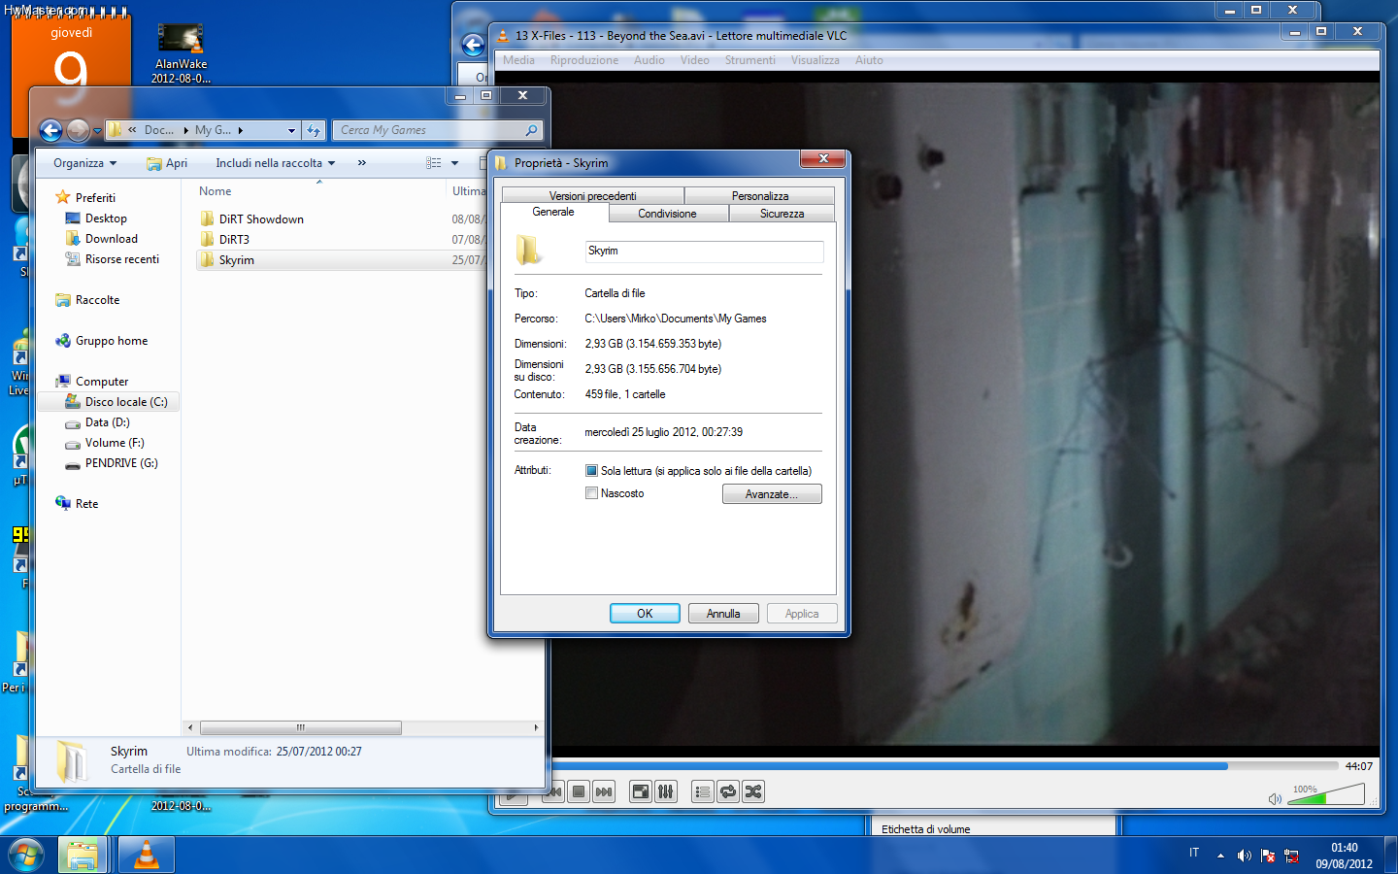Select Skyrim folder in file list

click(236, 260)
